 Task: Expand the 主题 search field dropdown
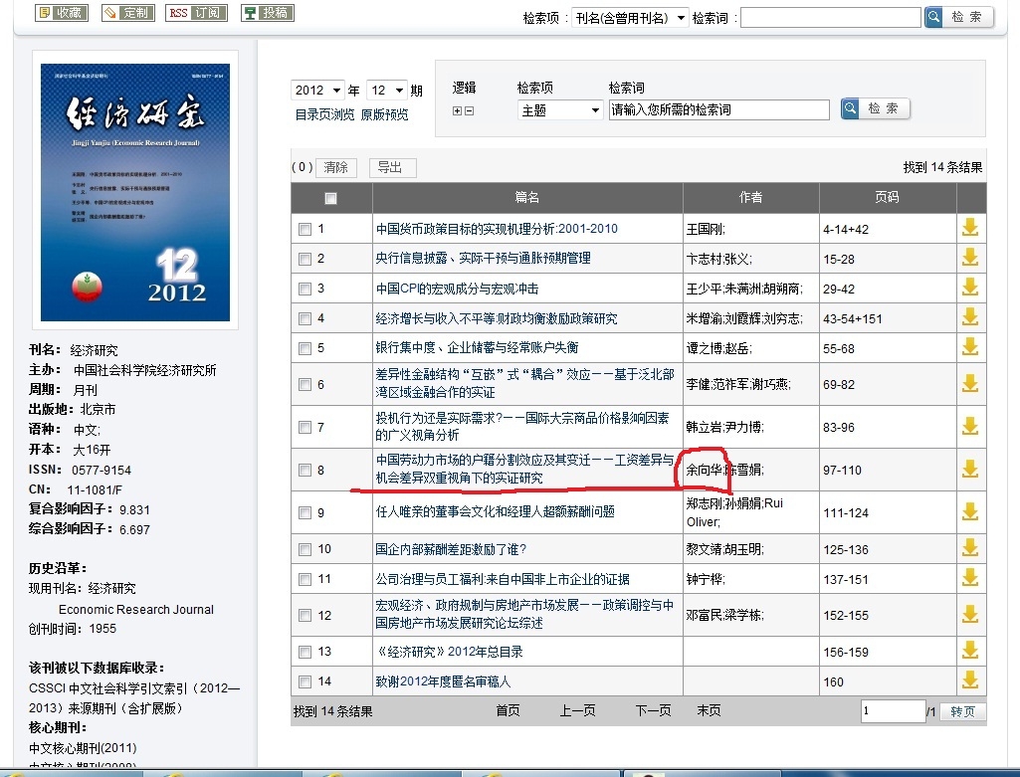pyautogui.click(x=560, y=109)
